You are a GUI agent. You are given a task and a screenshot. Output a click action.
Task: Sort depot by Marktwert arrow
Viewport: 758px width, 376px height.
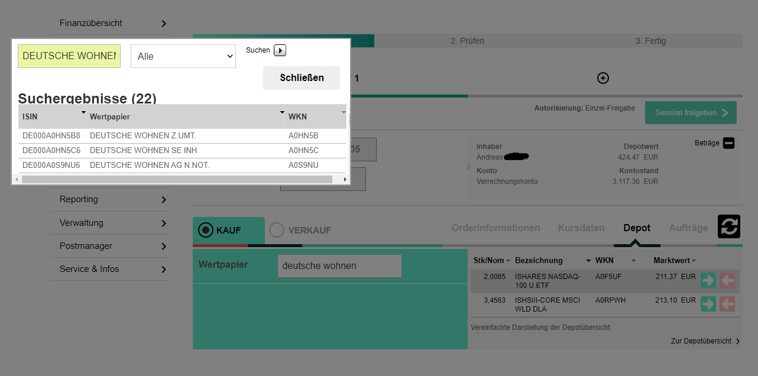coord(694,261)
